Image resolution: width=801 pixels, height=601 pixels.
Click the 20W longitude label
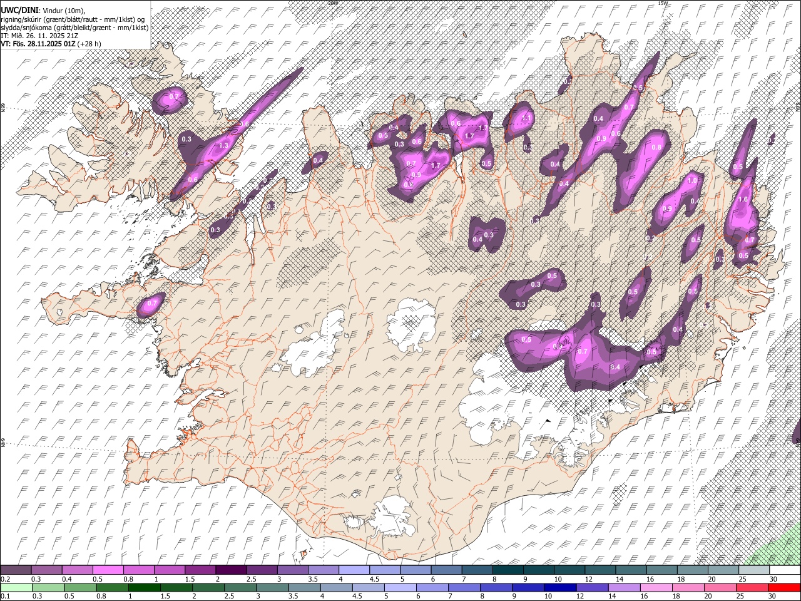click(x=332, y=3)
